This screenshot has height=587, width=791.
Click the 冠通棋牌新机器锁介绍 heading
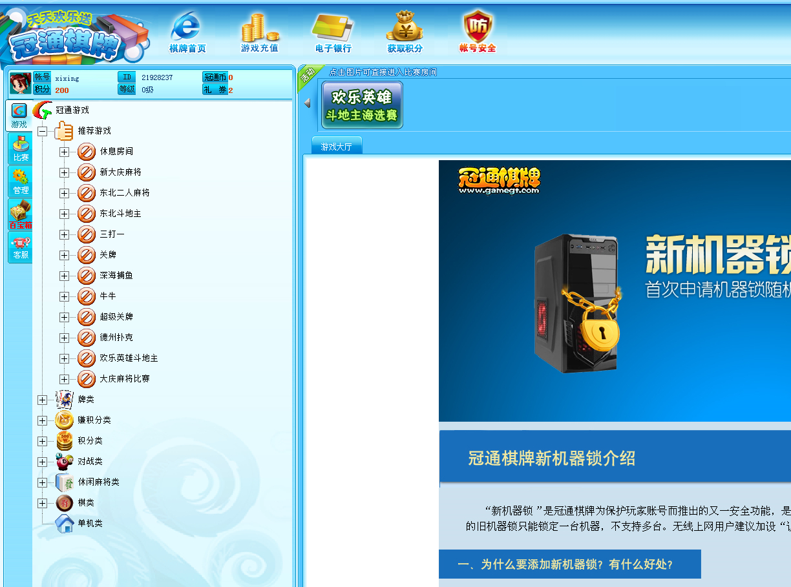(552, 458)
